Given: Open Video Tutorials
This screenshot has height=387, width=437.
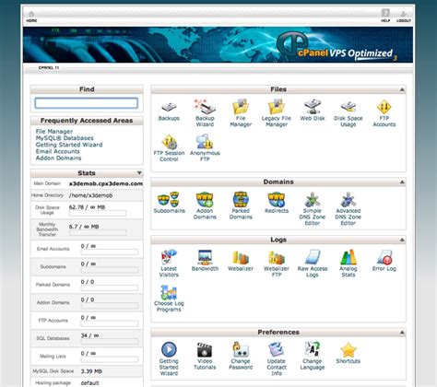Looking at the screenshot, I should pyautogui.click(x=205, y=356).
